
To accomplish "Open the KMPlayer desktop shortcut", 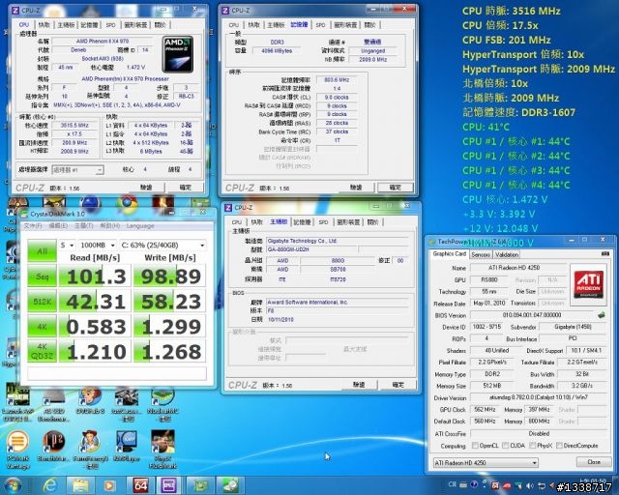I will coord(127,446).
